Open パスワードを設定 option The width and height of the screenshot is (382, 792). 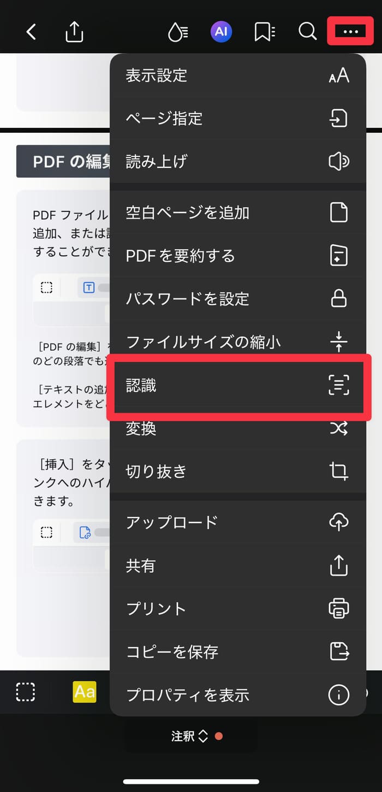[x=238, y=299]
